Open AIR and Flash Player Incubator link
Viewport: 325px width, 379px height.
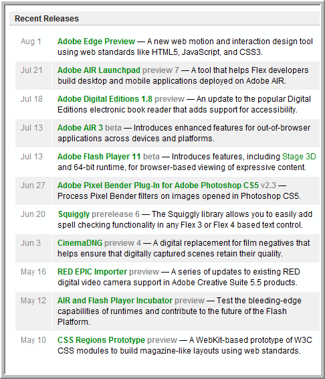(x=115, y=301)
